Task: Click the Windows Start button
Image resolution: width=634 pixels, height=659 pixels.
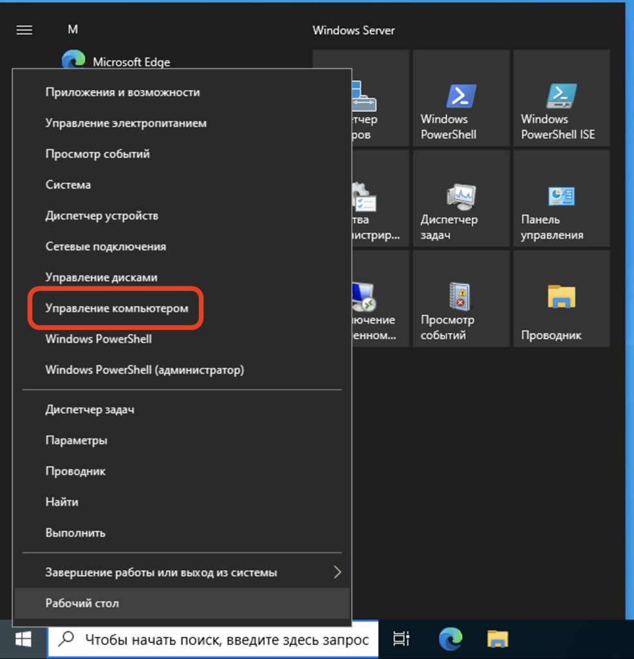Action: [x=23, y=640]
